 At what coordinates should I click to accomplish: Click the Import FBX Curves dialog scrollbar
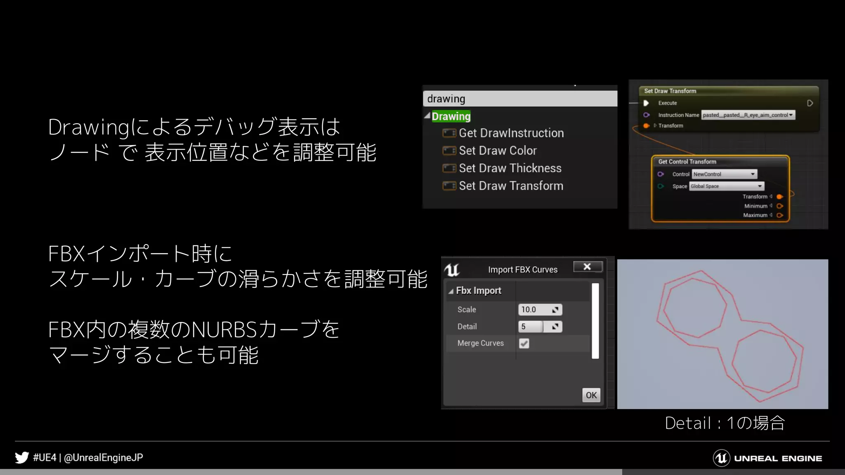click(595, 321)
